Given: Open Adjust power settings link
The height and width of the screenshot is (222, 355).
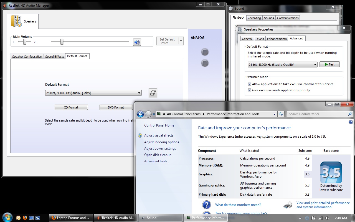Looking at the screenshot, I should point(160,148).
